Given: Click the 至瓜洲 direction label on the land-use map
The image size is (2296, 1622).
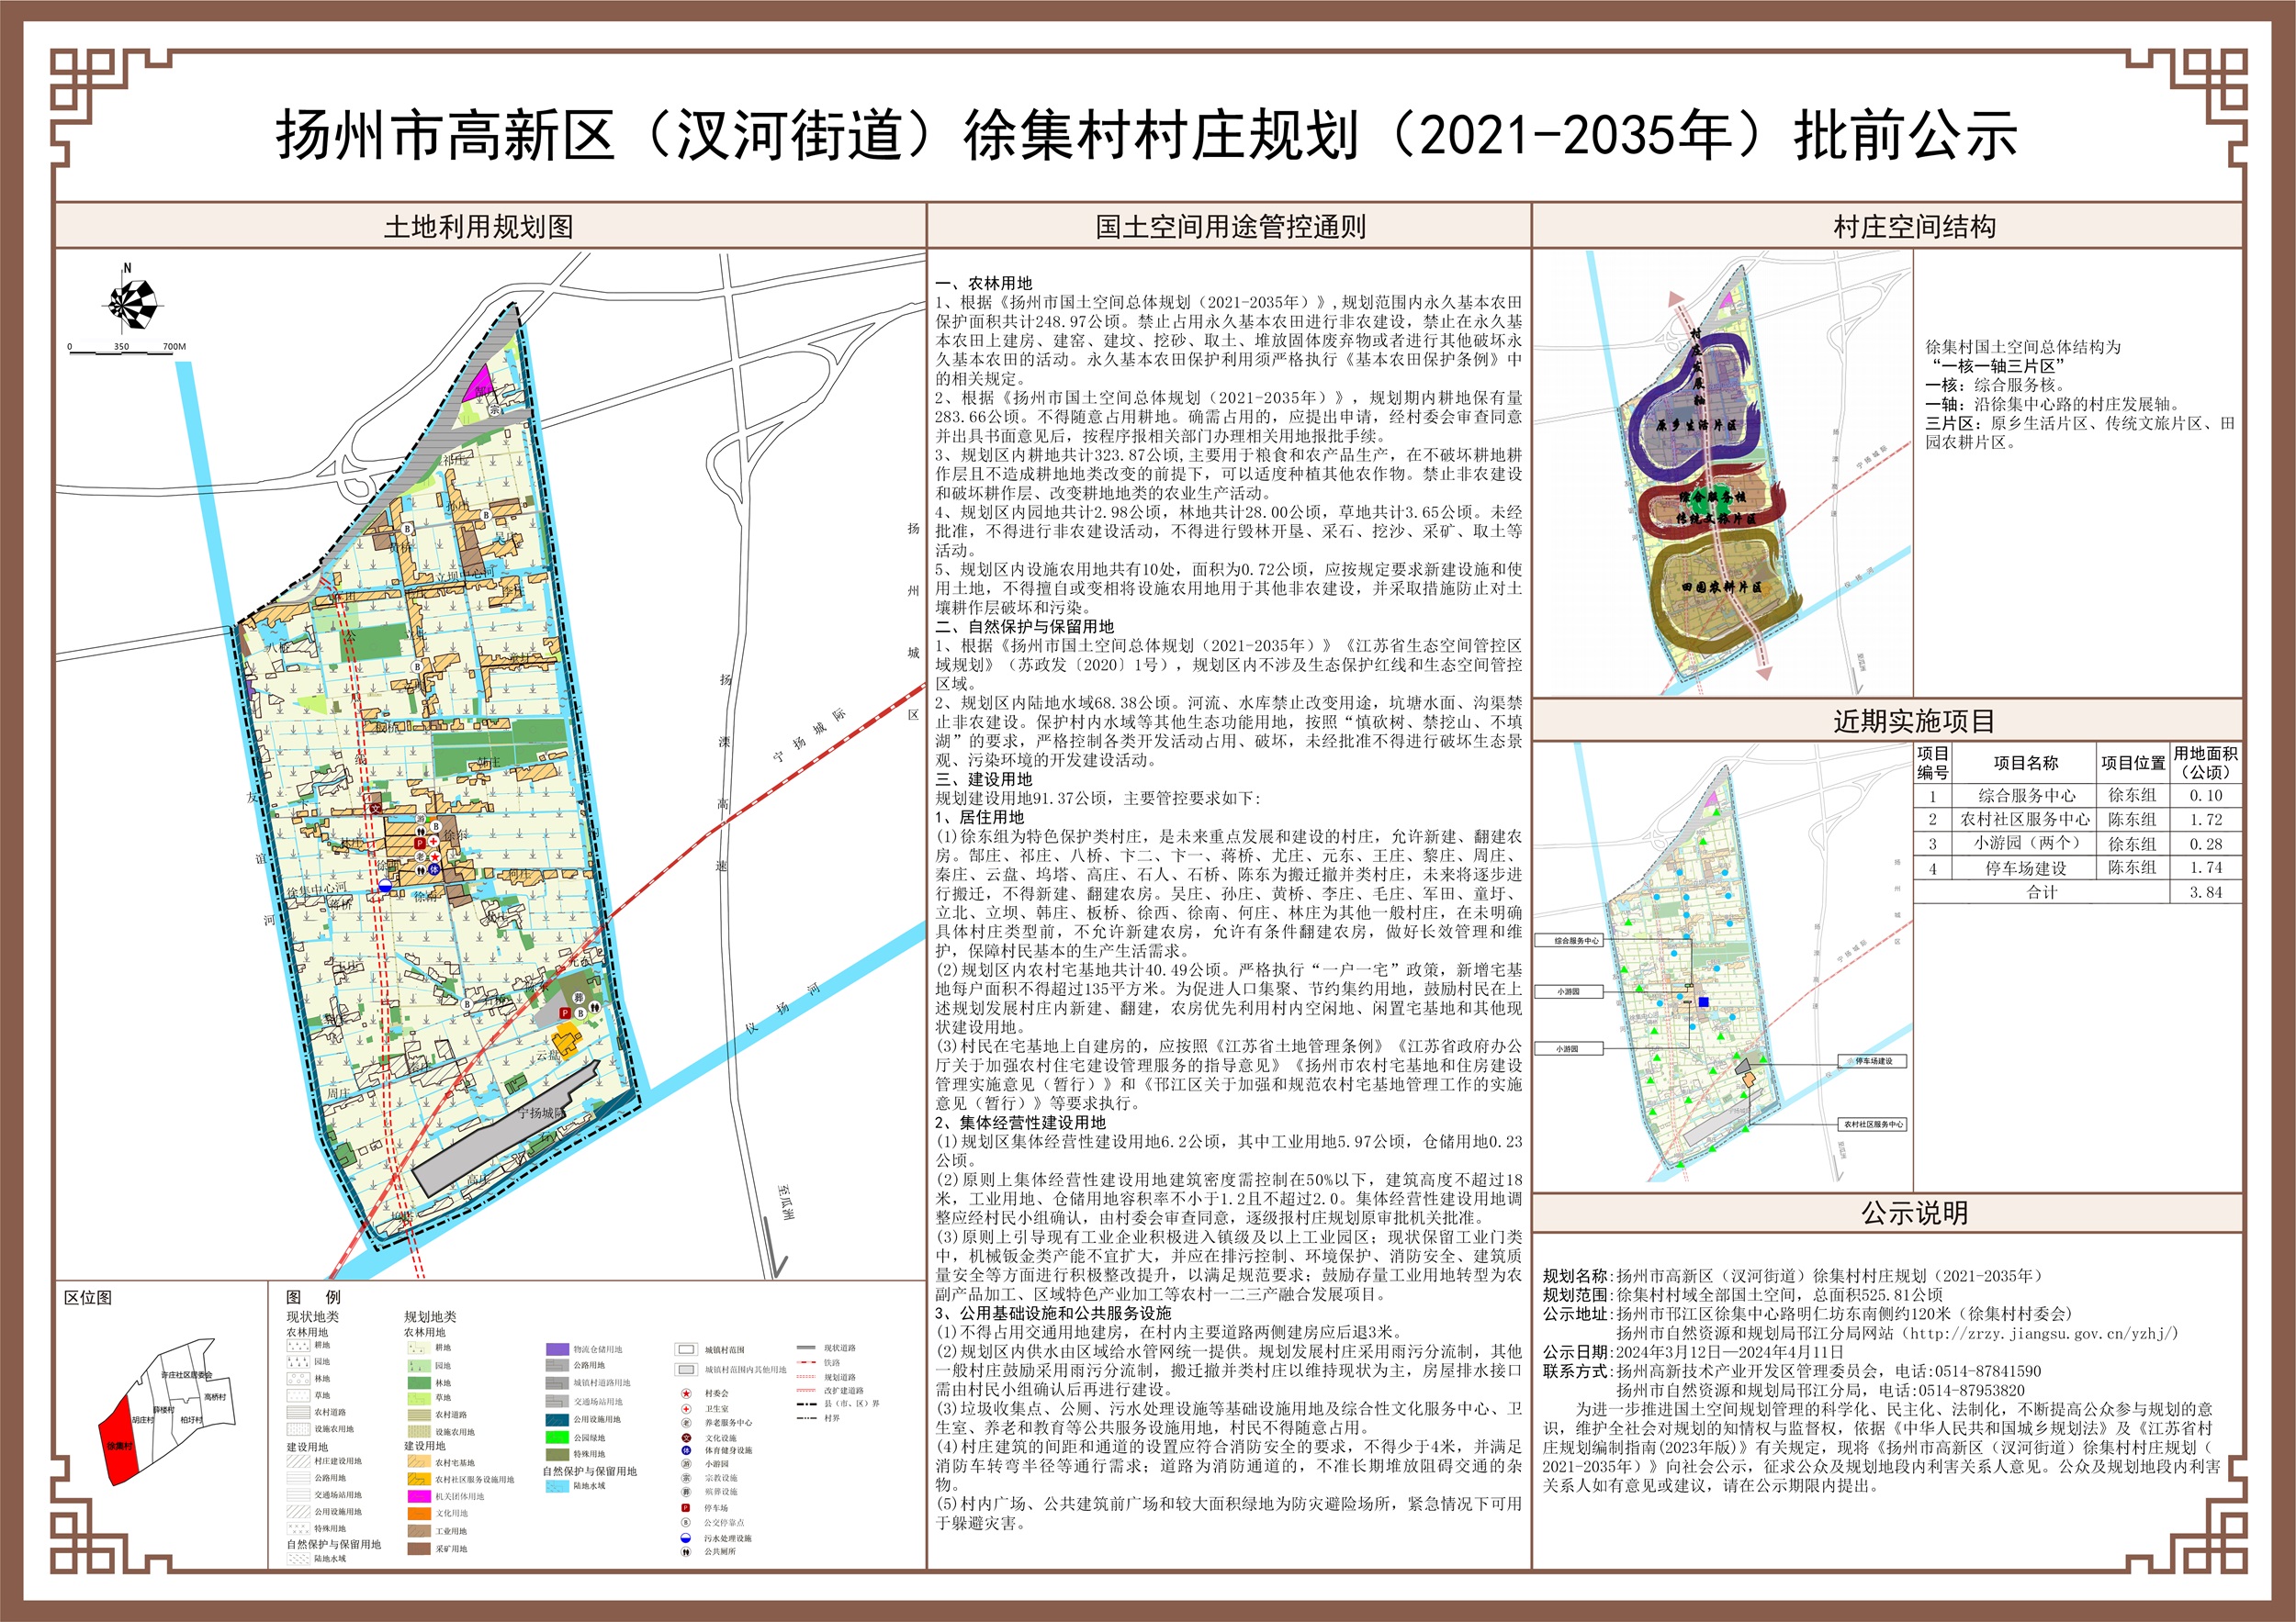Looking at the screenshot, I should click(786, 1203).
